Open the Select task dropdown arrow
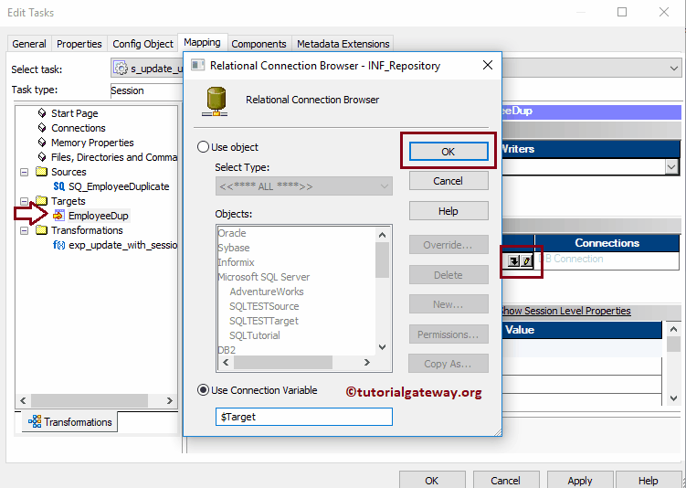The image size is (686, 488). pyautogui.click(x=674, y=69)
